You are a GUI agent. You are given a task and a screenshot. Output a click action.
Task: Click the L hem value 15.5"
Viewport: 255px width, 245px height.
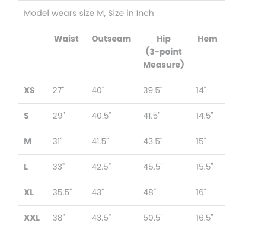pyautogui.click(x=205, y=167)
